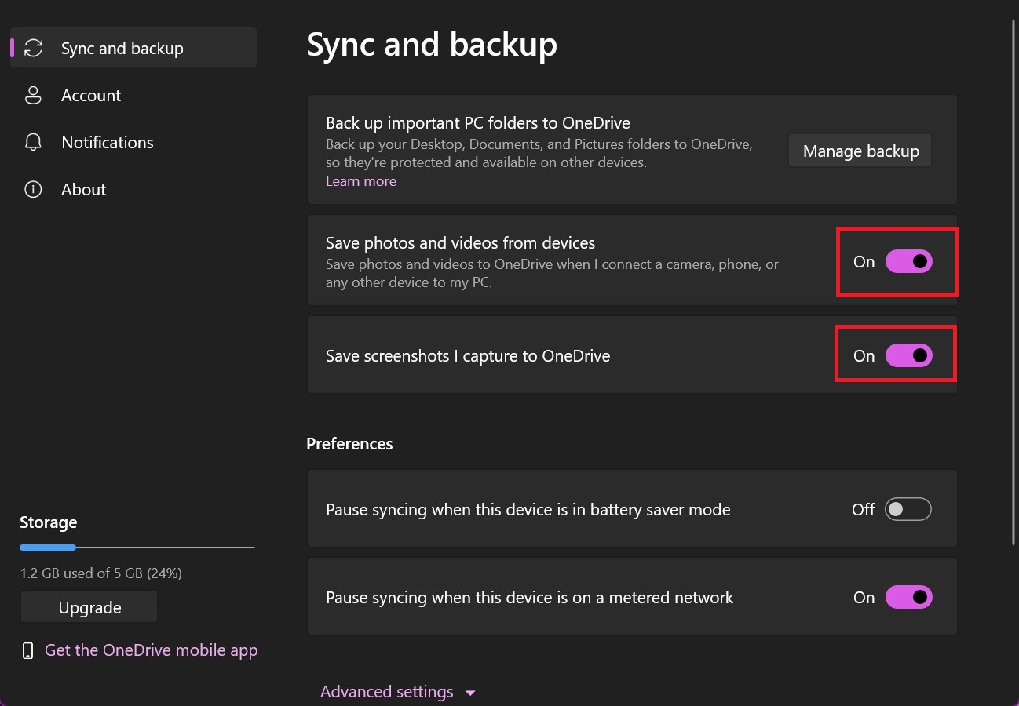1019x706 pixels.
Task: Follow the Get the OneDrive mobile app link
Action: point(152,650)
